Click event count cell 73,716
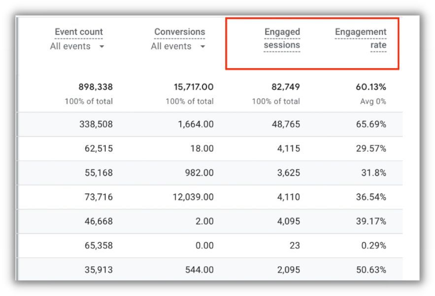 [99, 197]
